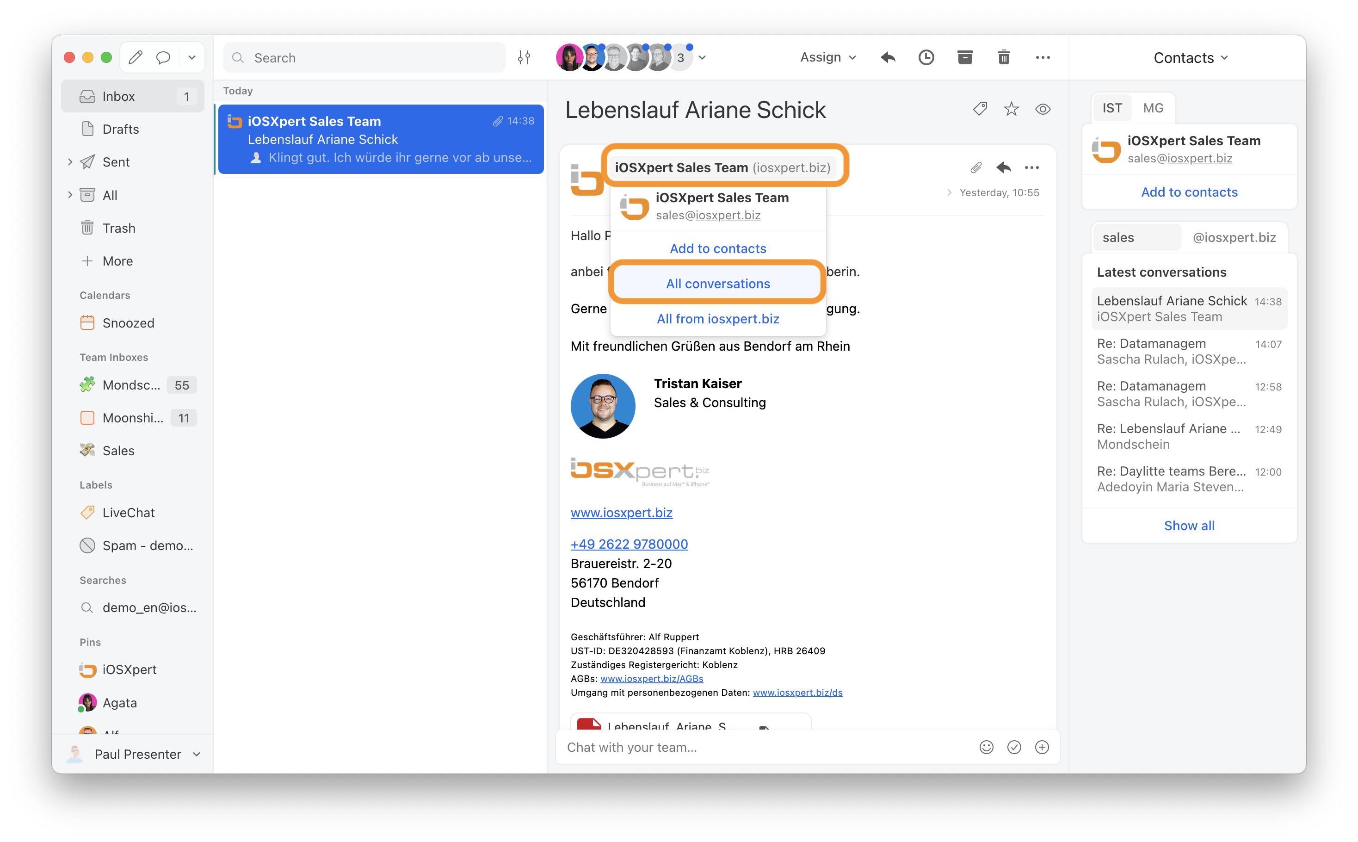Click Tristan Kaiser's signature photo
This screenshot has height=842, width=1358.
click(x=602, y=406)
